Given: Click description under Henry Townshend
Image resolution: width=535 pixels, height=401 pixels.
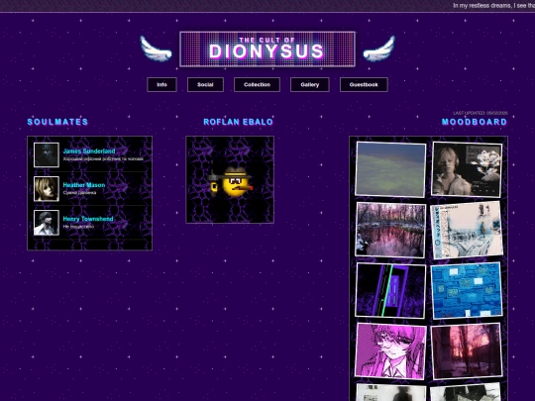Looking at the screenshot, I should click(78, 227).
